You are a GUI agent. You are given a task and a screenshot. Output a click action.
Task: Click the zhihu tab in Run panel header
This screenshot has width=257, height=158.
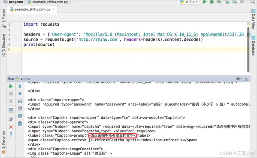point(25,79)
